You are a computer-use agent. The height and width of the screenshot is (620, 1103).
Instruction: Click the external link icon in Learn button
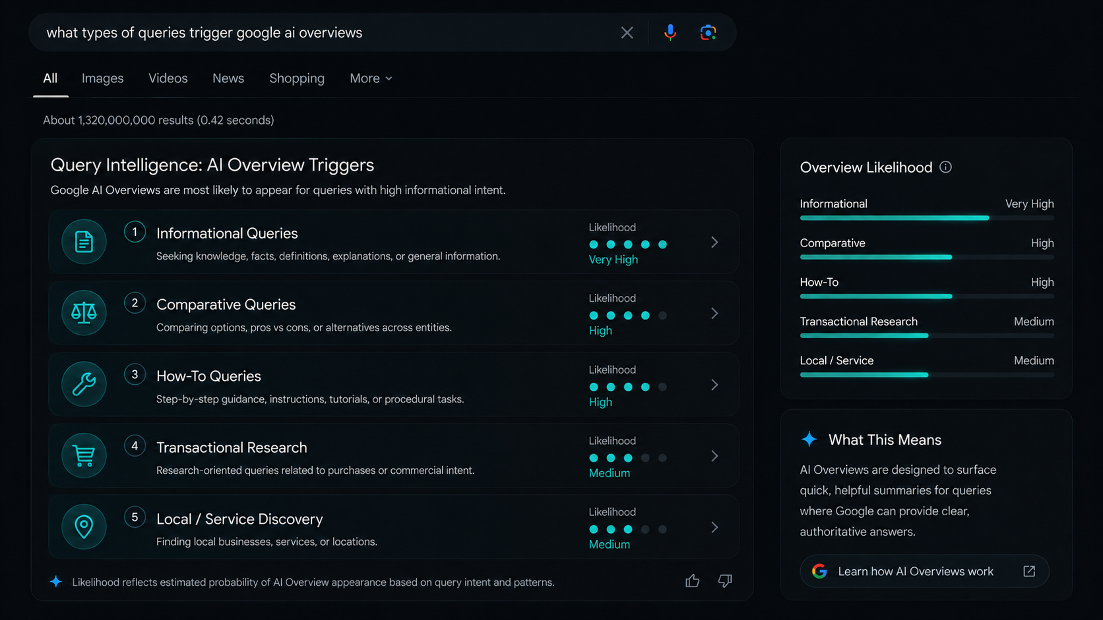coord(1029,571)
